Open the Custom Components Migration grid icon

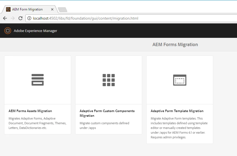[109, 80]
